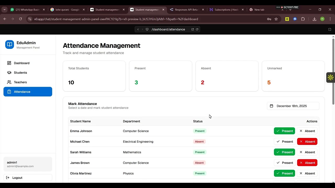This screenshot has width=335, height=188.
Task: Select the Attendance sidebar item
Action: coord(28,92)
